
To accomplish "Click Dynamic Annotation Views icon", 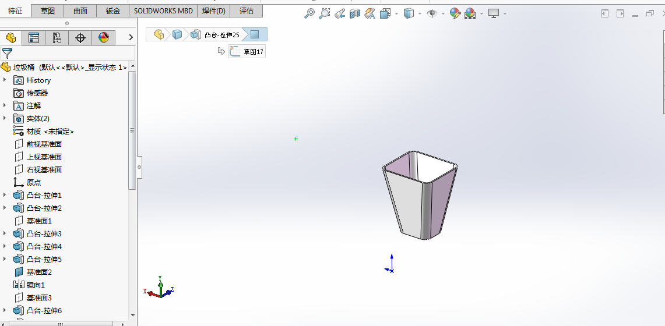I will (370, 13).
